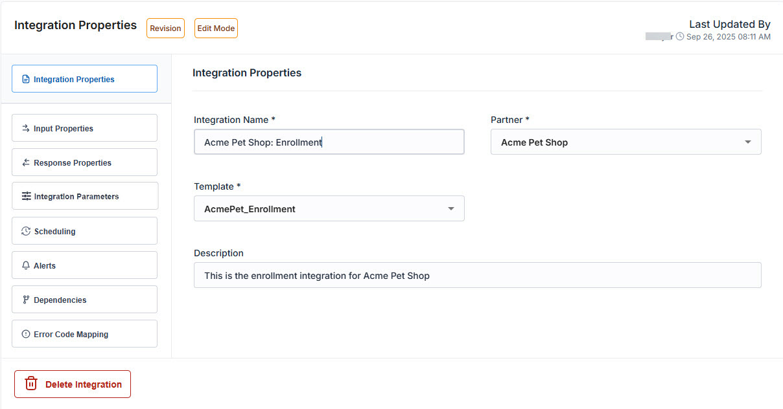This screenshot has width=783, height=409.
Task: Click the Scheduling clock icon
Action: coord(26,231)
